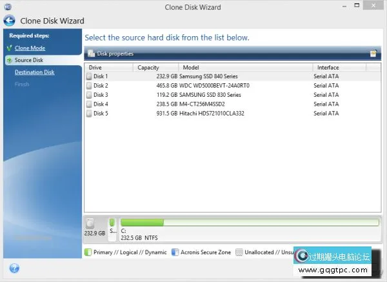Select the WDC WD5000BEVT disk row
This screenshot has height=282, width=387.
219,85
